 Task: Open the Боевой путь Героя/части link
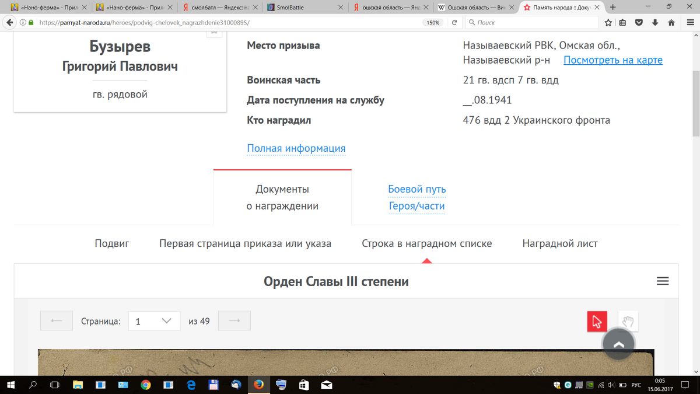[417, 197]
